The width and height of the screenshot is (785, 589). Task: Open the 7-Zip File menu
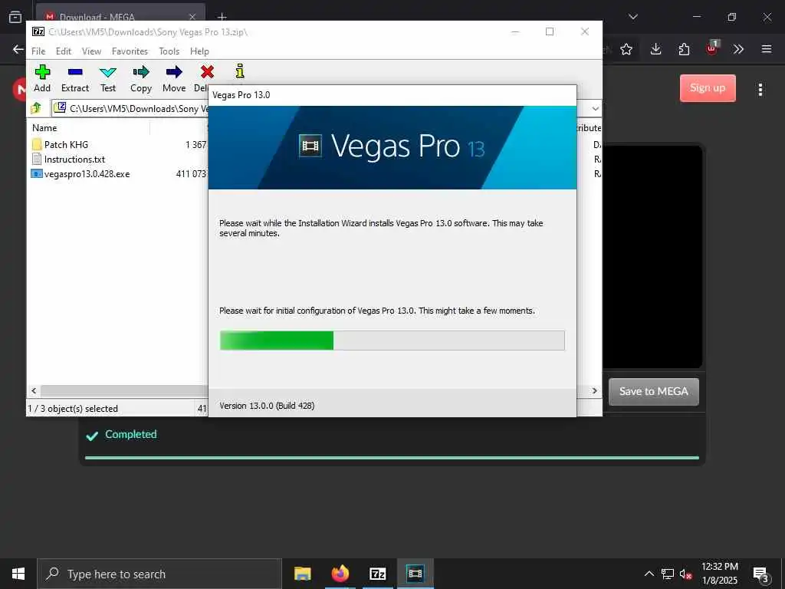pyautogui.click(x=38, y=51)
